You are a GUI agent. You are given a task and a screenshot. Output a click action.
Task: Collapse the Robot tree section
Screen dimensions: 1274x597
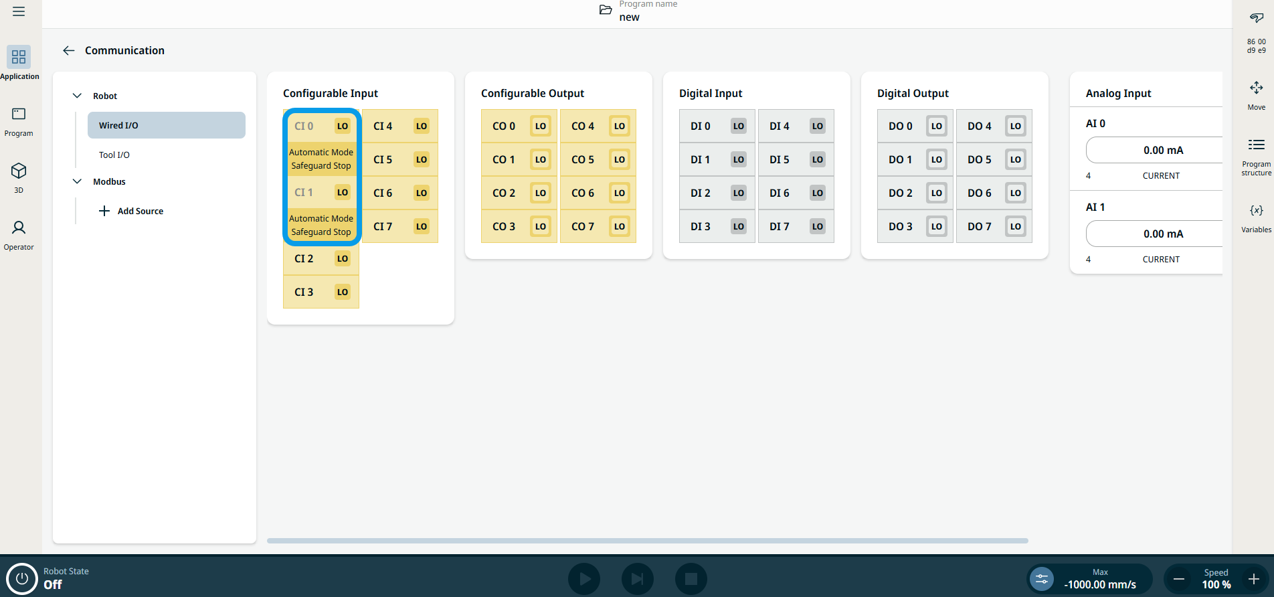(x=78, y=96)
